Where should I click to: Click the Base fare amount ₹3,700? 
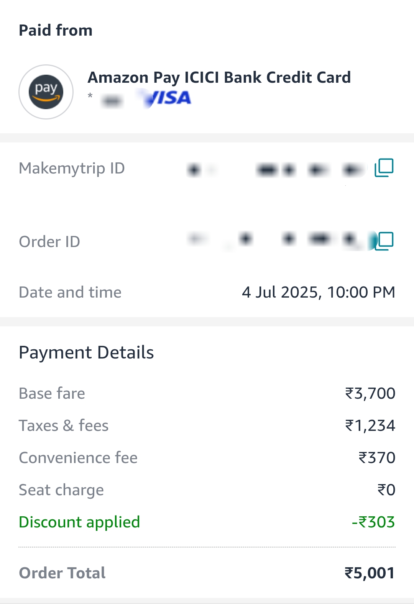(x=370, y=393)
